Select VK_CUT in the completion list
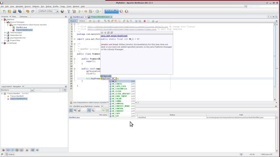Screen dimensions: 280x157 (122, 116)
